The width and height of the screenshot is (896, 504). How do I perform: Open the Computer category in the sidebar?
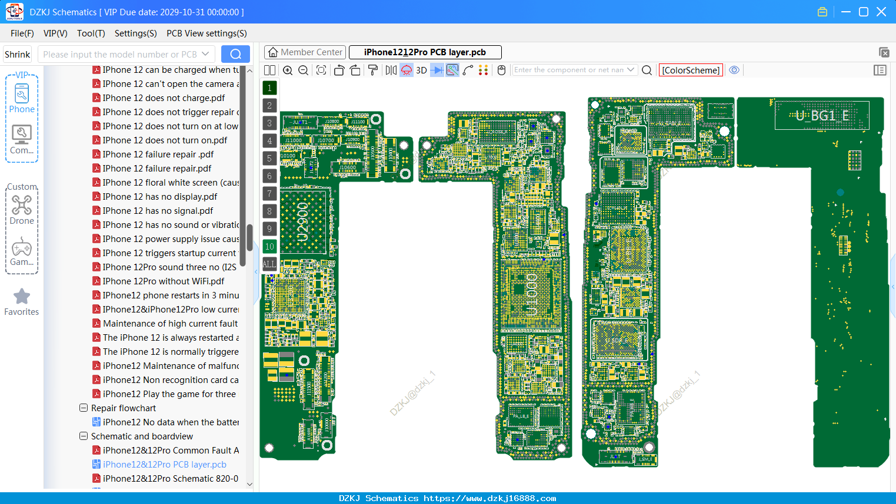coord(22,139)
